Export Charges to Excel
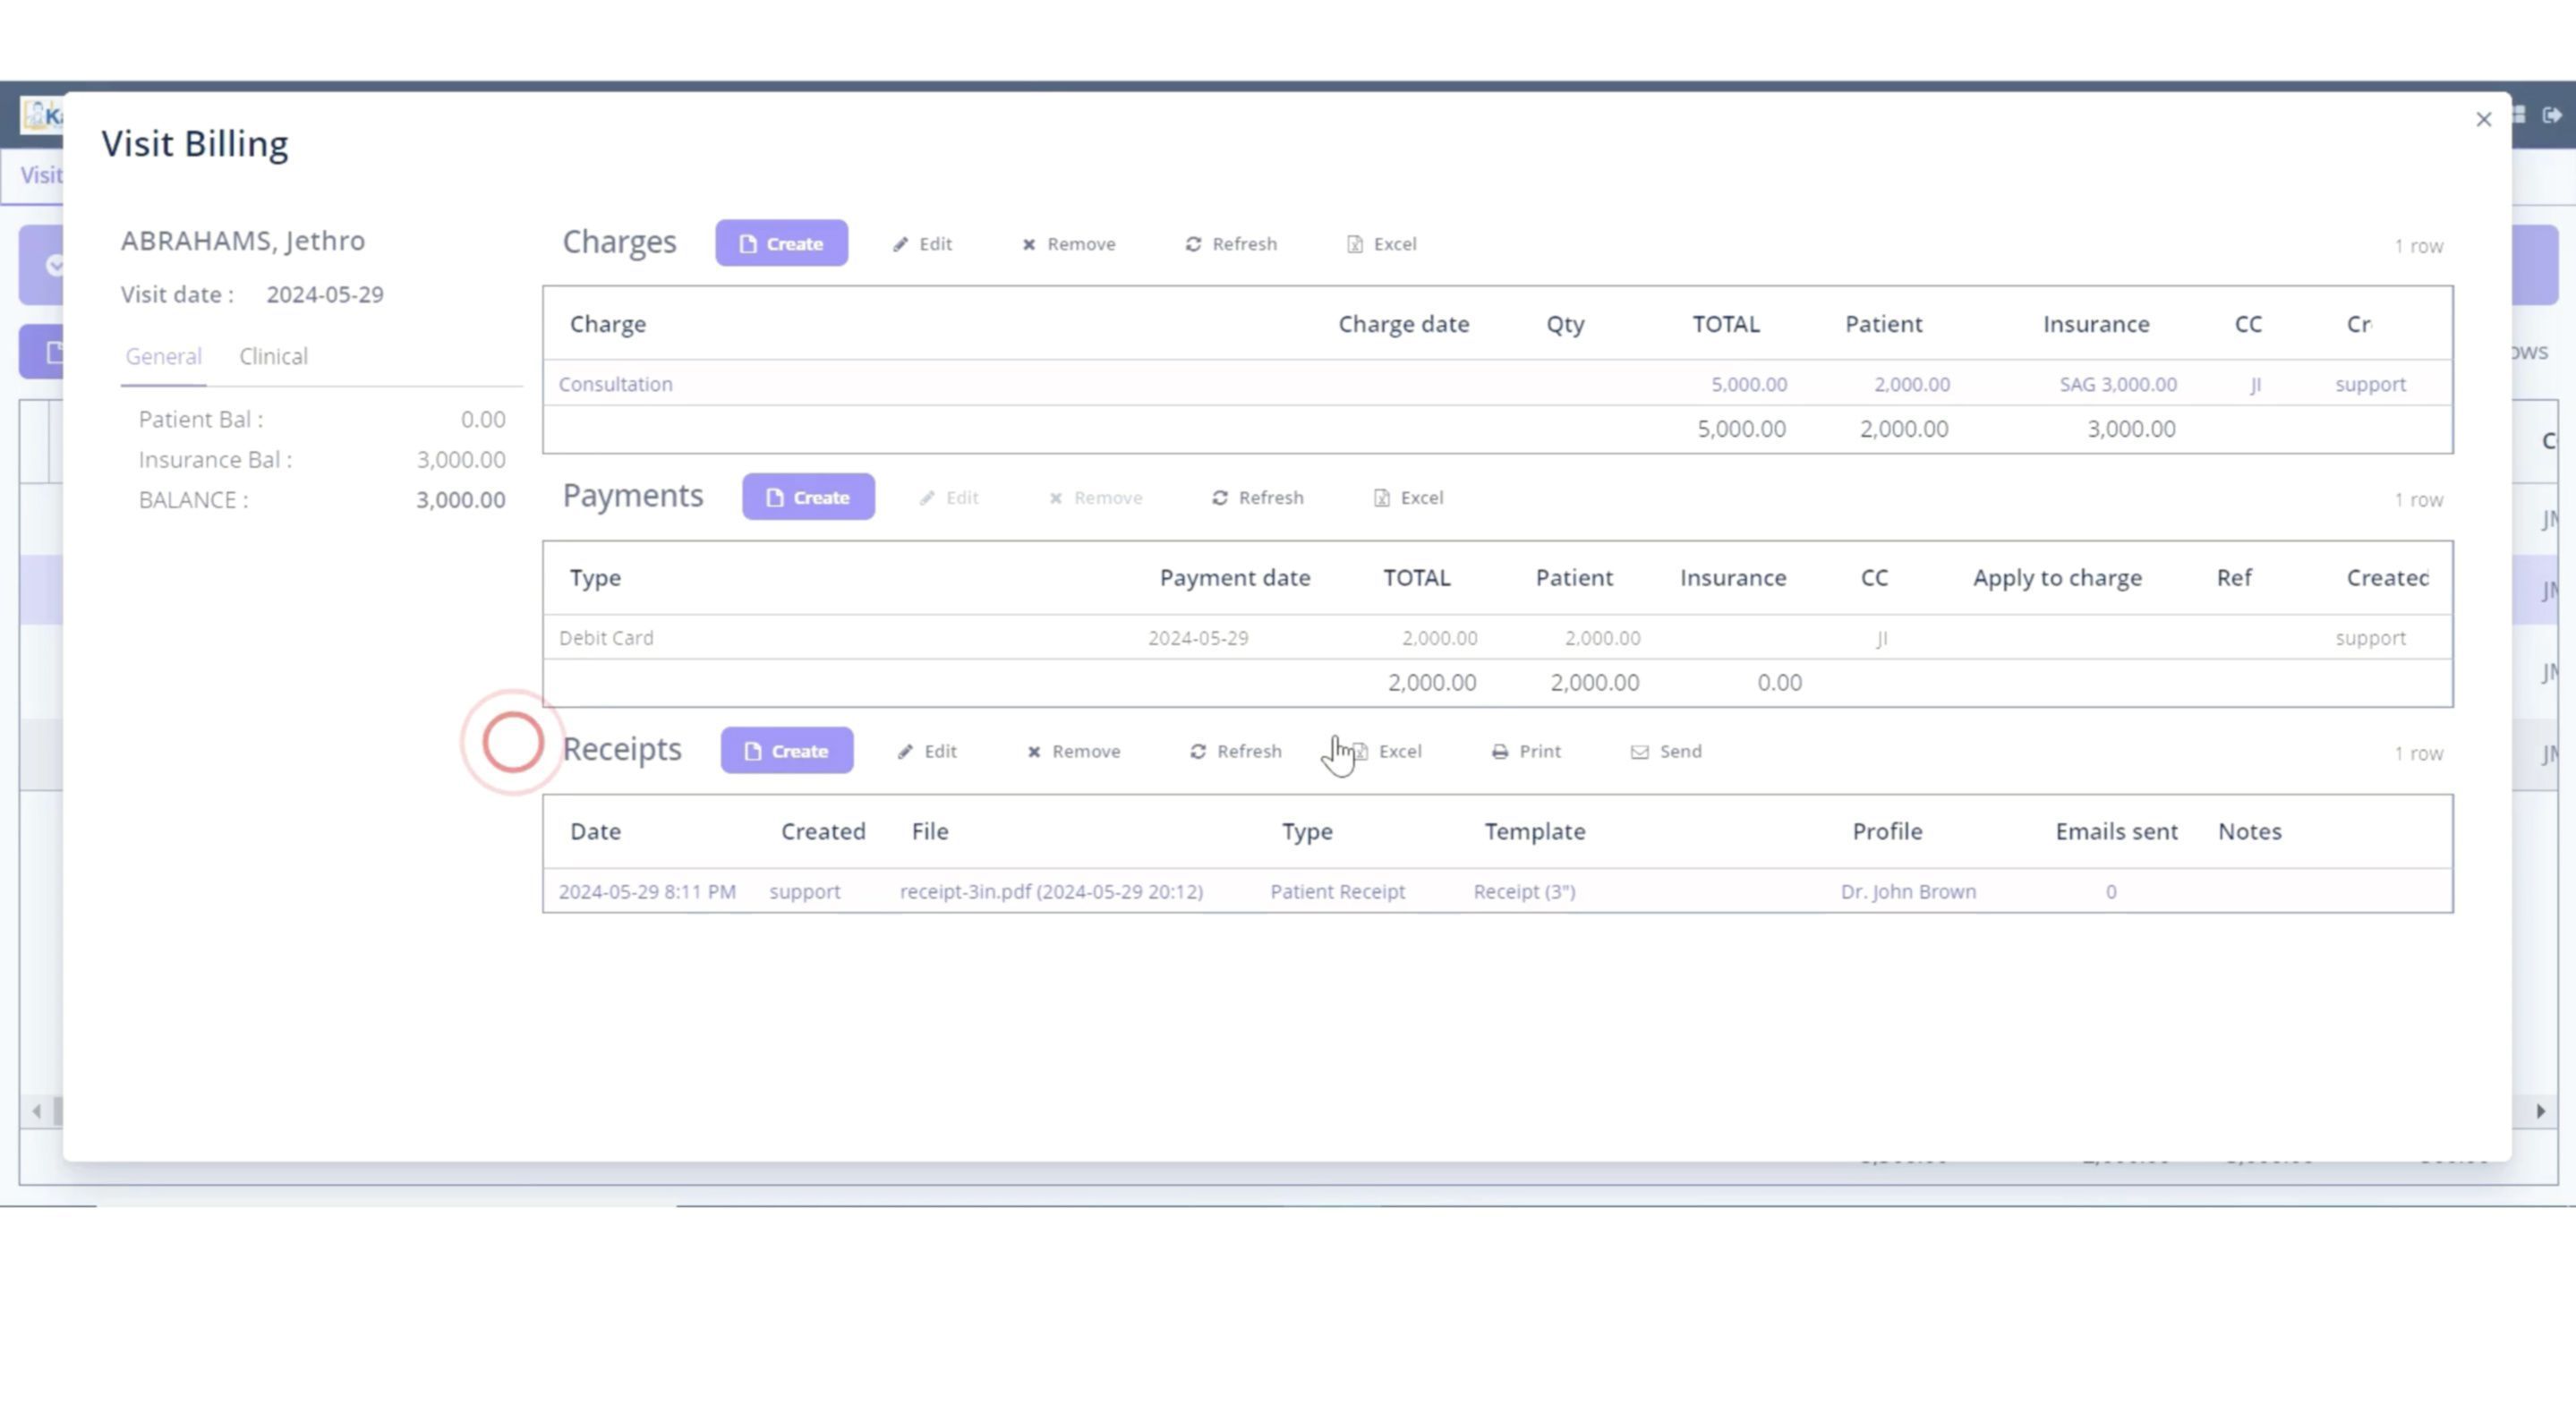Viewport: 2576px width, 1421px height. coord(1381,244)
